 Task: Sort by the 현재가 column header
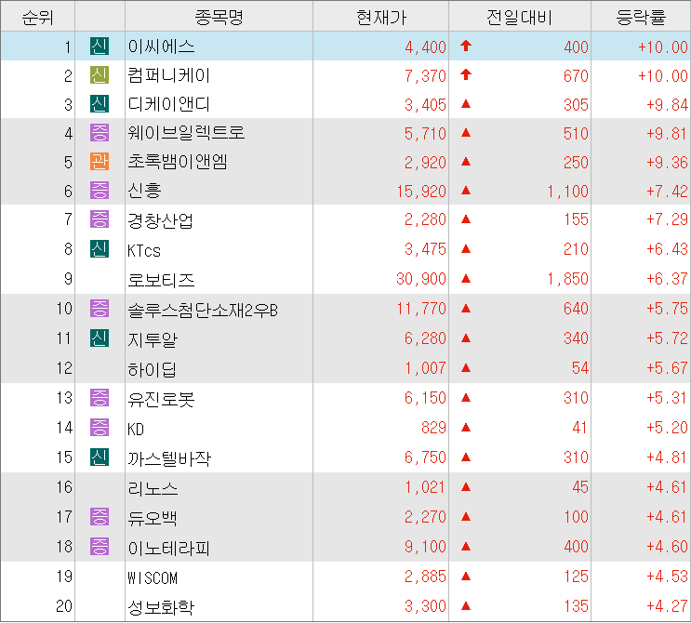[x=380, y=17]
